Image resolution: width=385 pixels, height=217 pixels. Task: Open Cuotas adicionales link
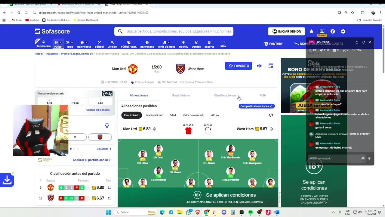pyautogui.click(x=98, y=110)
